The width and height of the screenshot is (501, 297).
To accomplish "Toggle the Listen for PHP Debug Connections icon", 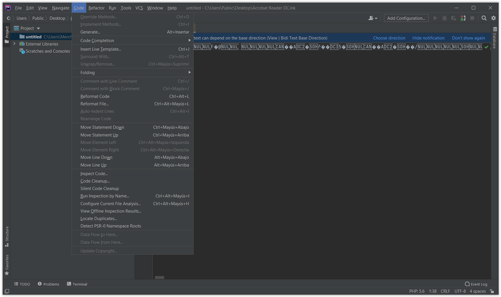I will (x=463, y=18).
